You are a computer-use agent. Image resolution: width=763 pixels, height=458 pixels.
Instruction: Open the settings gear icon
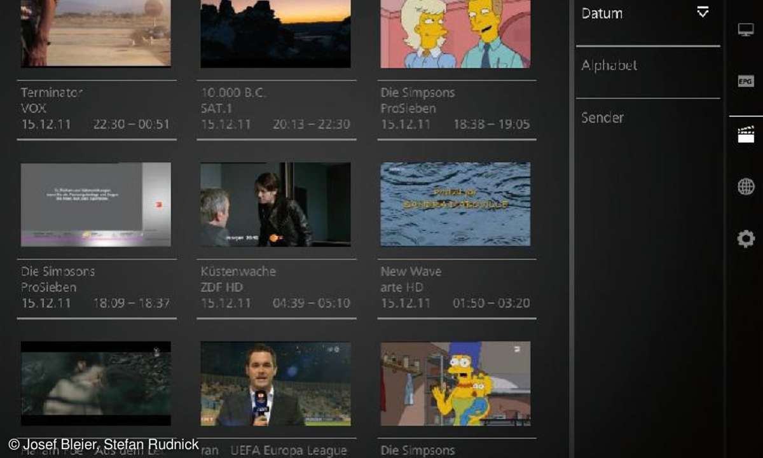coord(746,239)
